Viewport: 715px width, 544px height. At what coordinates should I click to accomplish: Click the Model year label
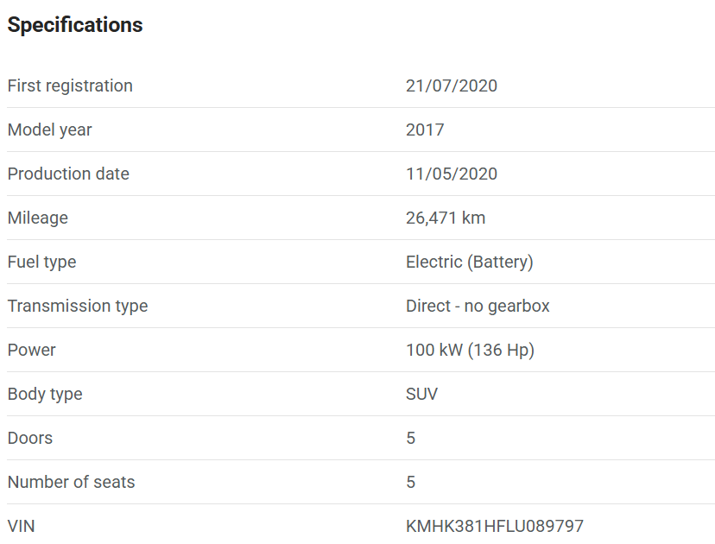pos(50,130)
